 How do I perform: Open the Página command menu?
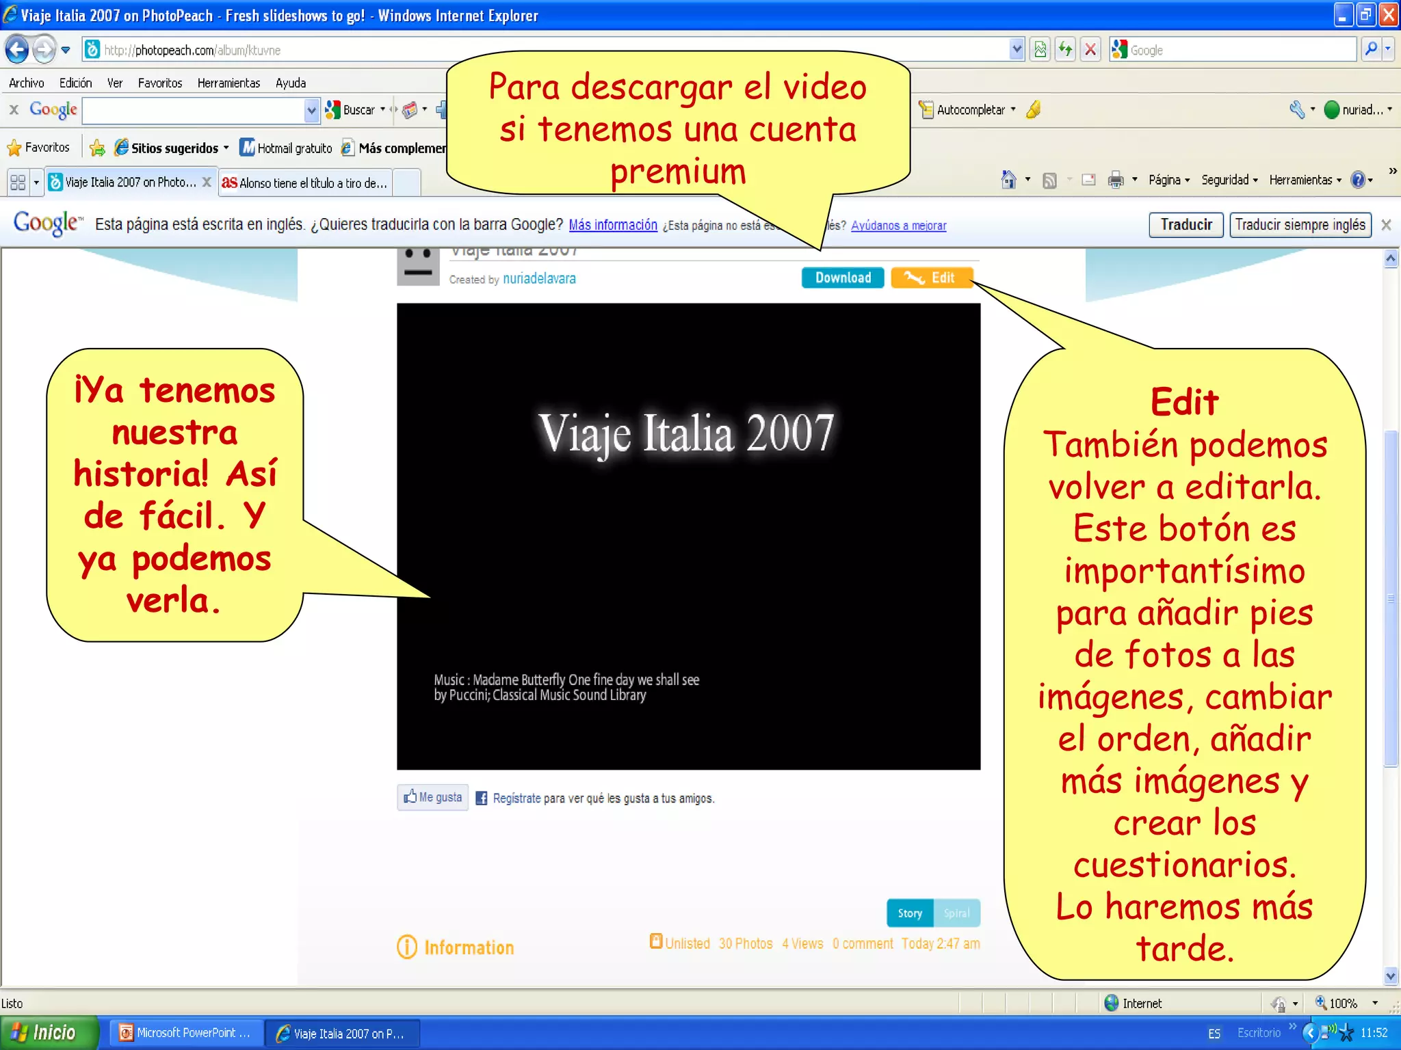1168,180
